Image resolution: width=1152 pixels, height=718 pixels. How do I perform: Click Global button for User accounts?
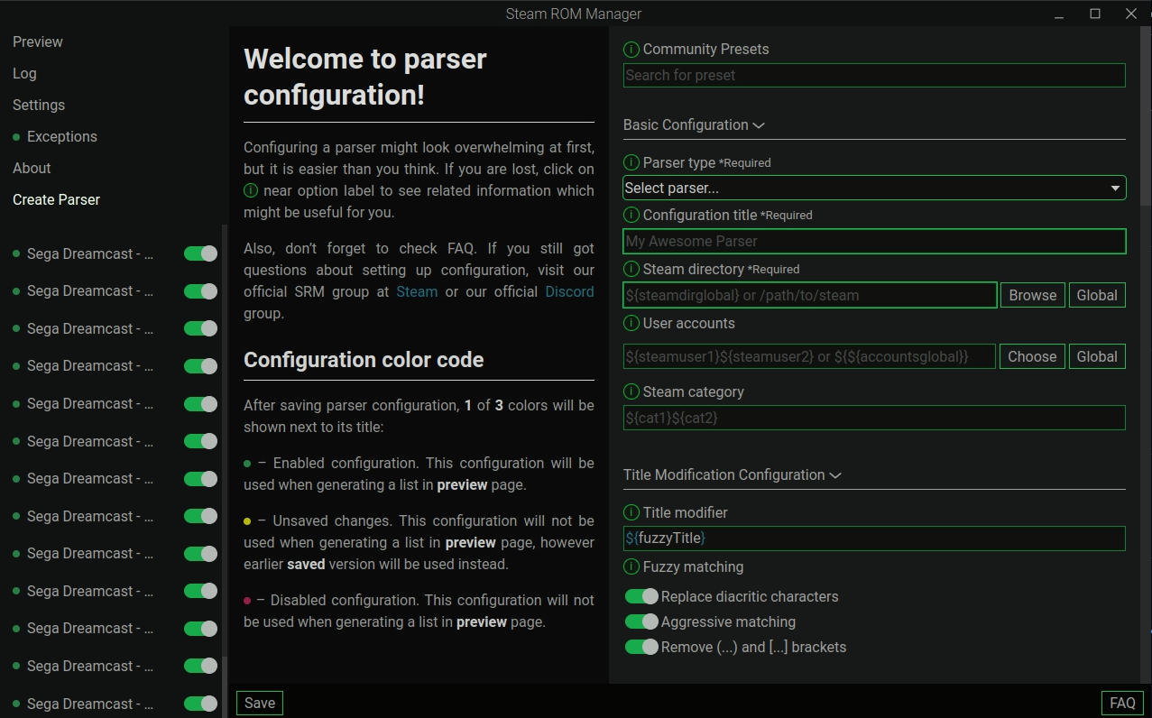(1097, 356)
